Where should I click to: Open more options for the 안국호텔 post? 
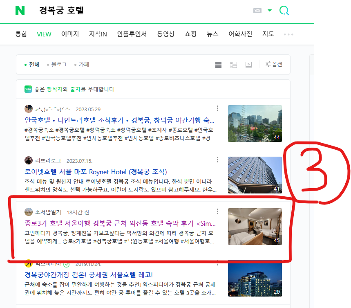(217, 108)
